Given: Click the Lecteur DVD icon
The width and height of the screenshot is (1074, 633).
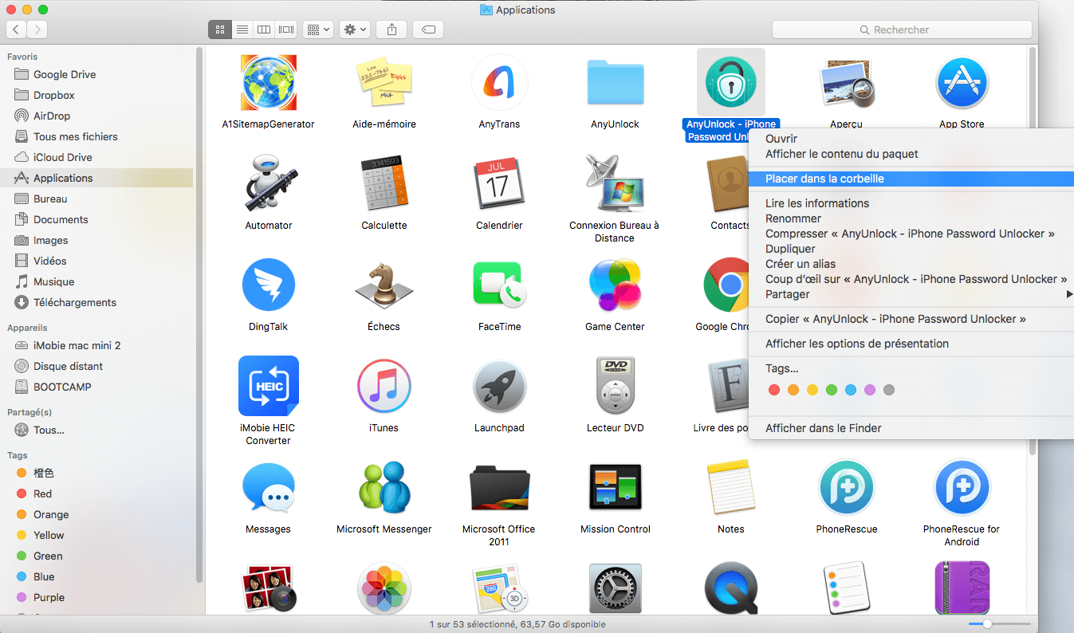Looking at the screenshot, I should pos(615,387).
